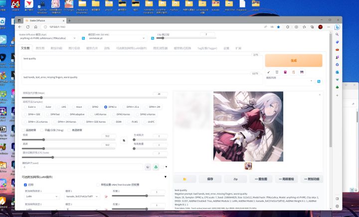Close the generated image preview with the X

pyautogui.click(x=320, y=95)
